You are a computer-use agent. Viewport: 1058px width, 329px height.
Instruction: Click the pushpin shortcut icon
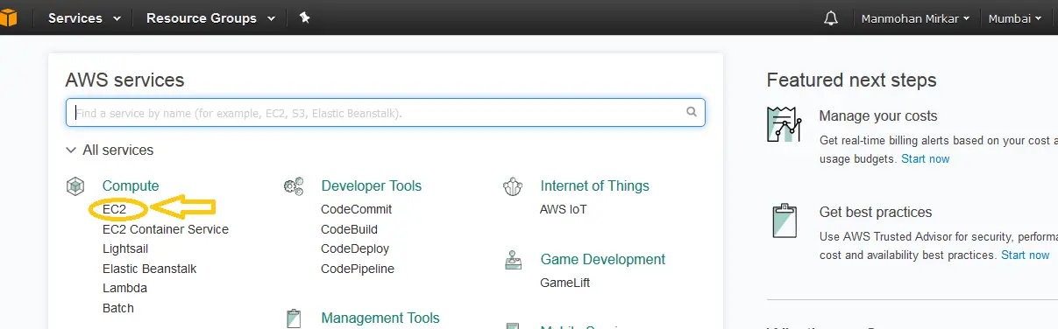click(304, 17)
